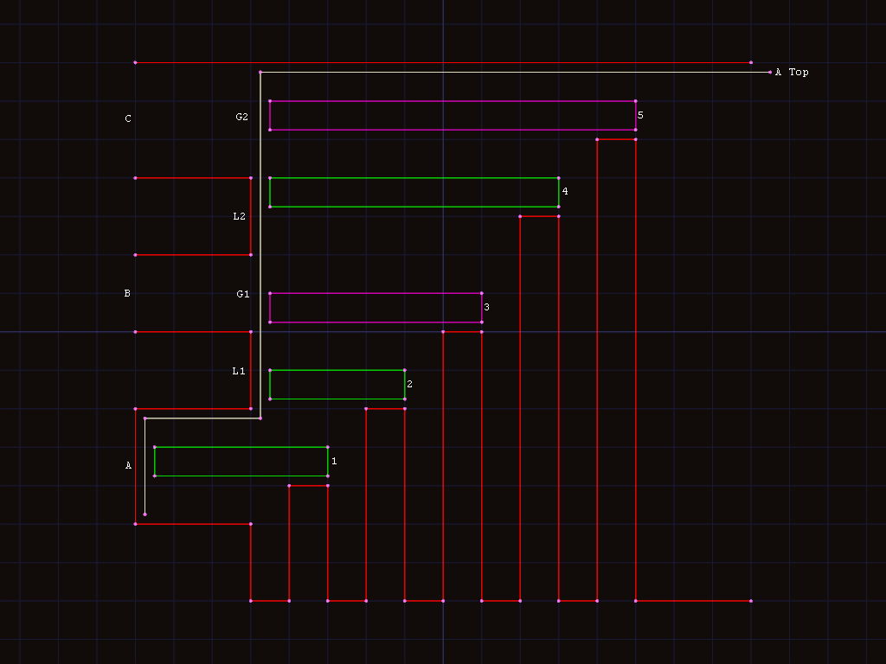Image resolution: width=886 pixels, height=664 pixels.
Task: Select the green rectangle labeled 2
Action: (x=337, y=385)
